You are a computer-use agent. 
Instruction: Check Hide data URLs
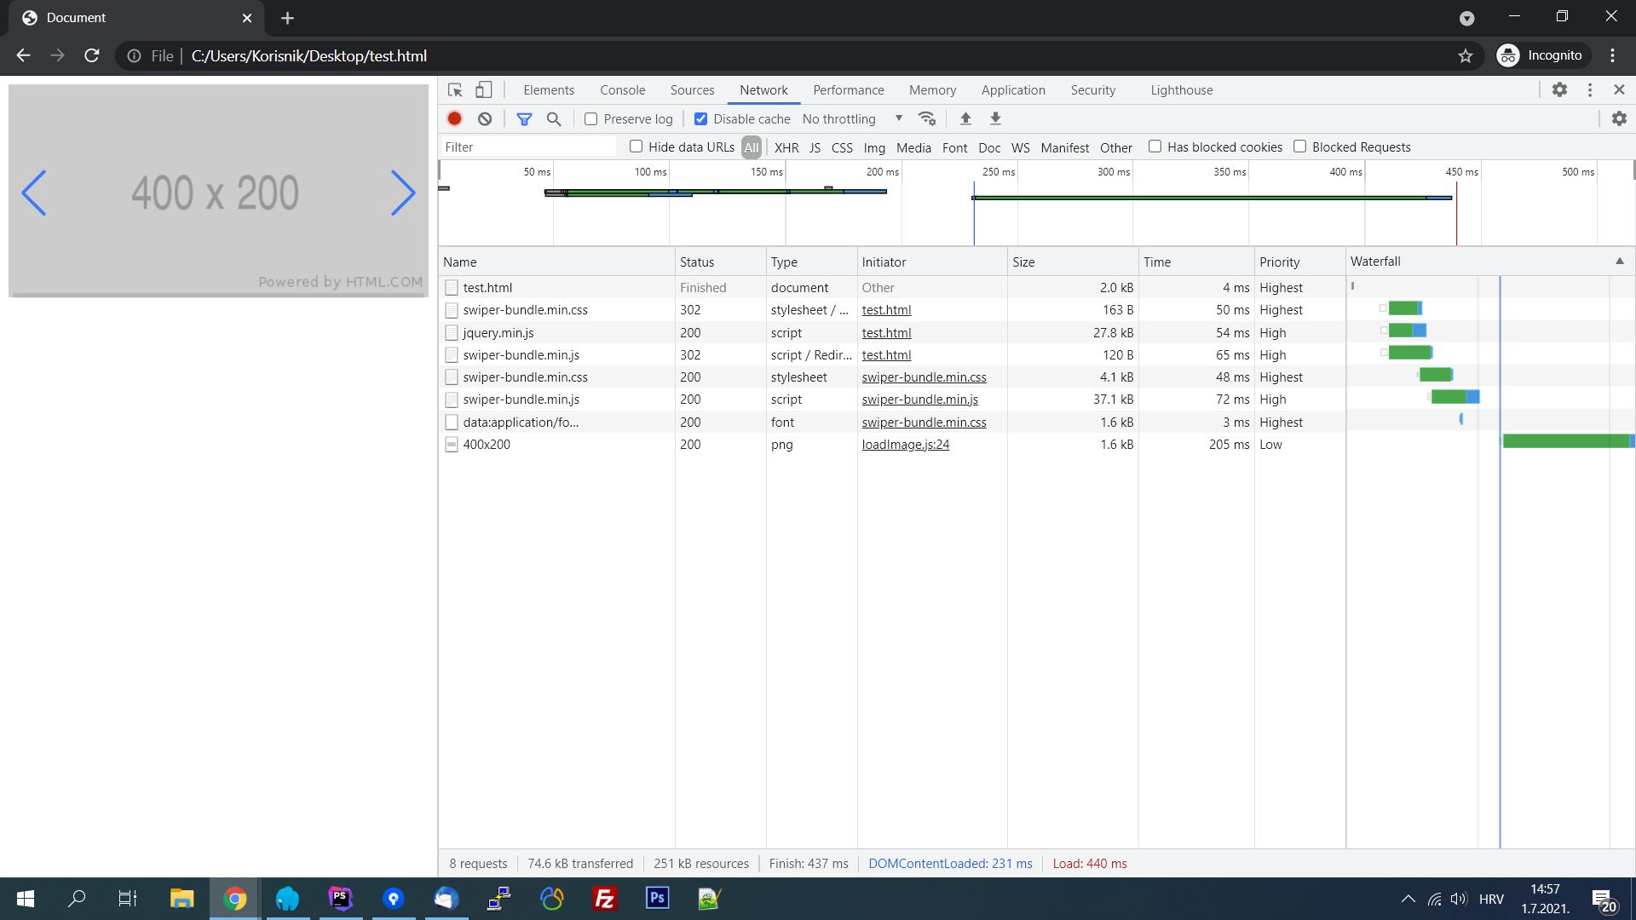(636, 147)
